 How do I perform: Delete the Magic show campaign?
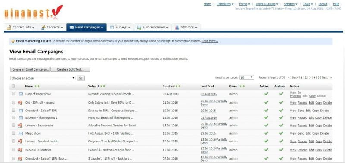tap(324, 133)
